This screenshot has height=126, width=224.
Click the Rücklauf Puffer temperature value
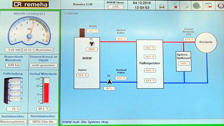pos(121,78)
